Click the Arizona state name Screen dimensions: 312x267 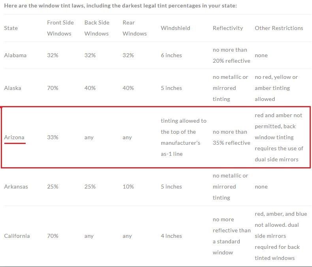(14, 137)
